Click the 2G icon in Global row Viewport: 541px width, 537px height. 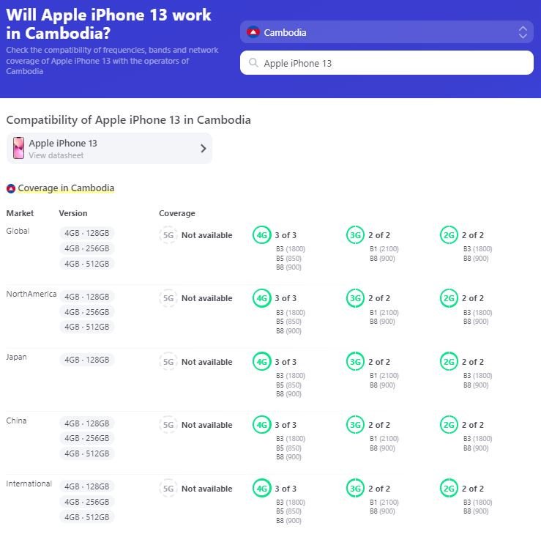coord(449,235)
